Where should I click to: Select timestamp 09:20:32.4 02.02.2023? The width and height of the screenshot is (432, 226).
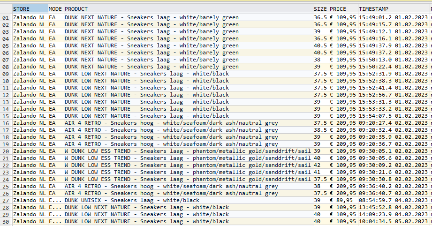[394, 130]
